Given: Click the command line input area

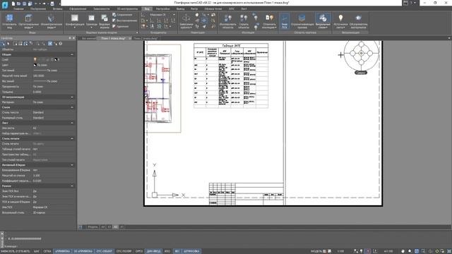Looking at the screenshot, I should pos(227,246).
